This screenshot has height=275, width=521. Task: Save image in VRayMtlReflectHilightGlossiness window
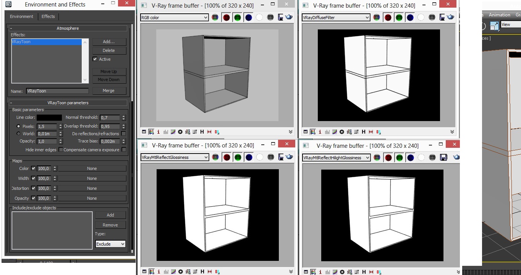(x=443, y=157)
